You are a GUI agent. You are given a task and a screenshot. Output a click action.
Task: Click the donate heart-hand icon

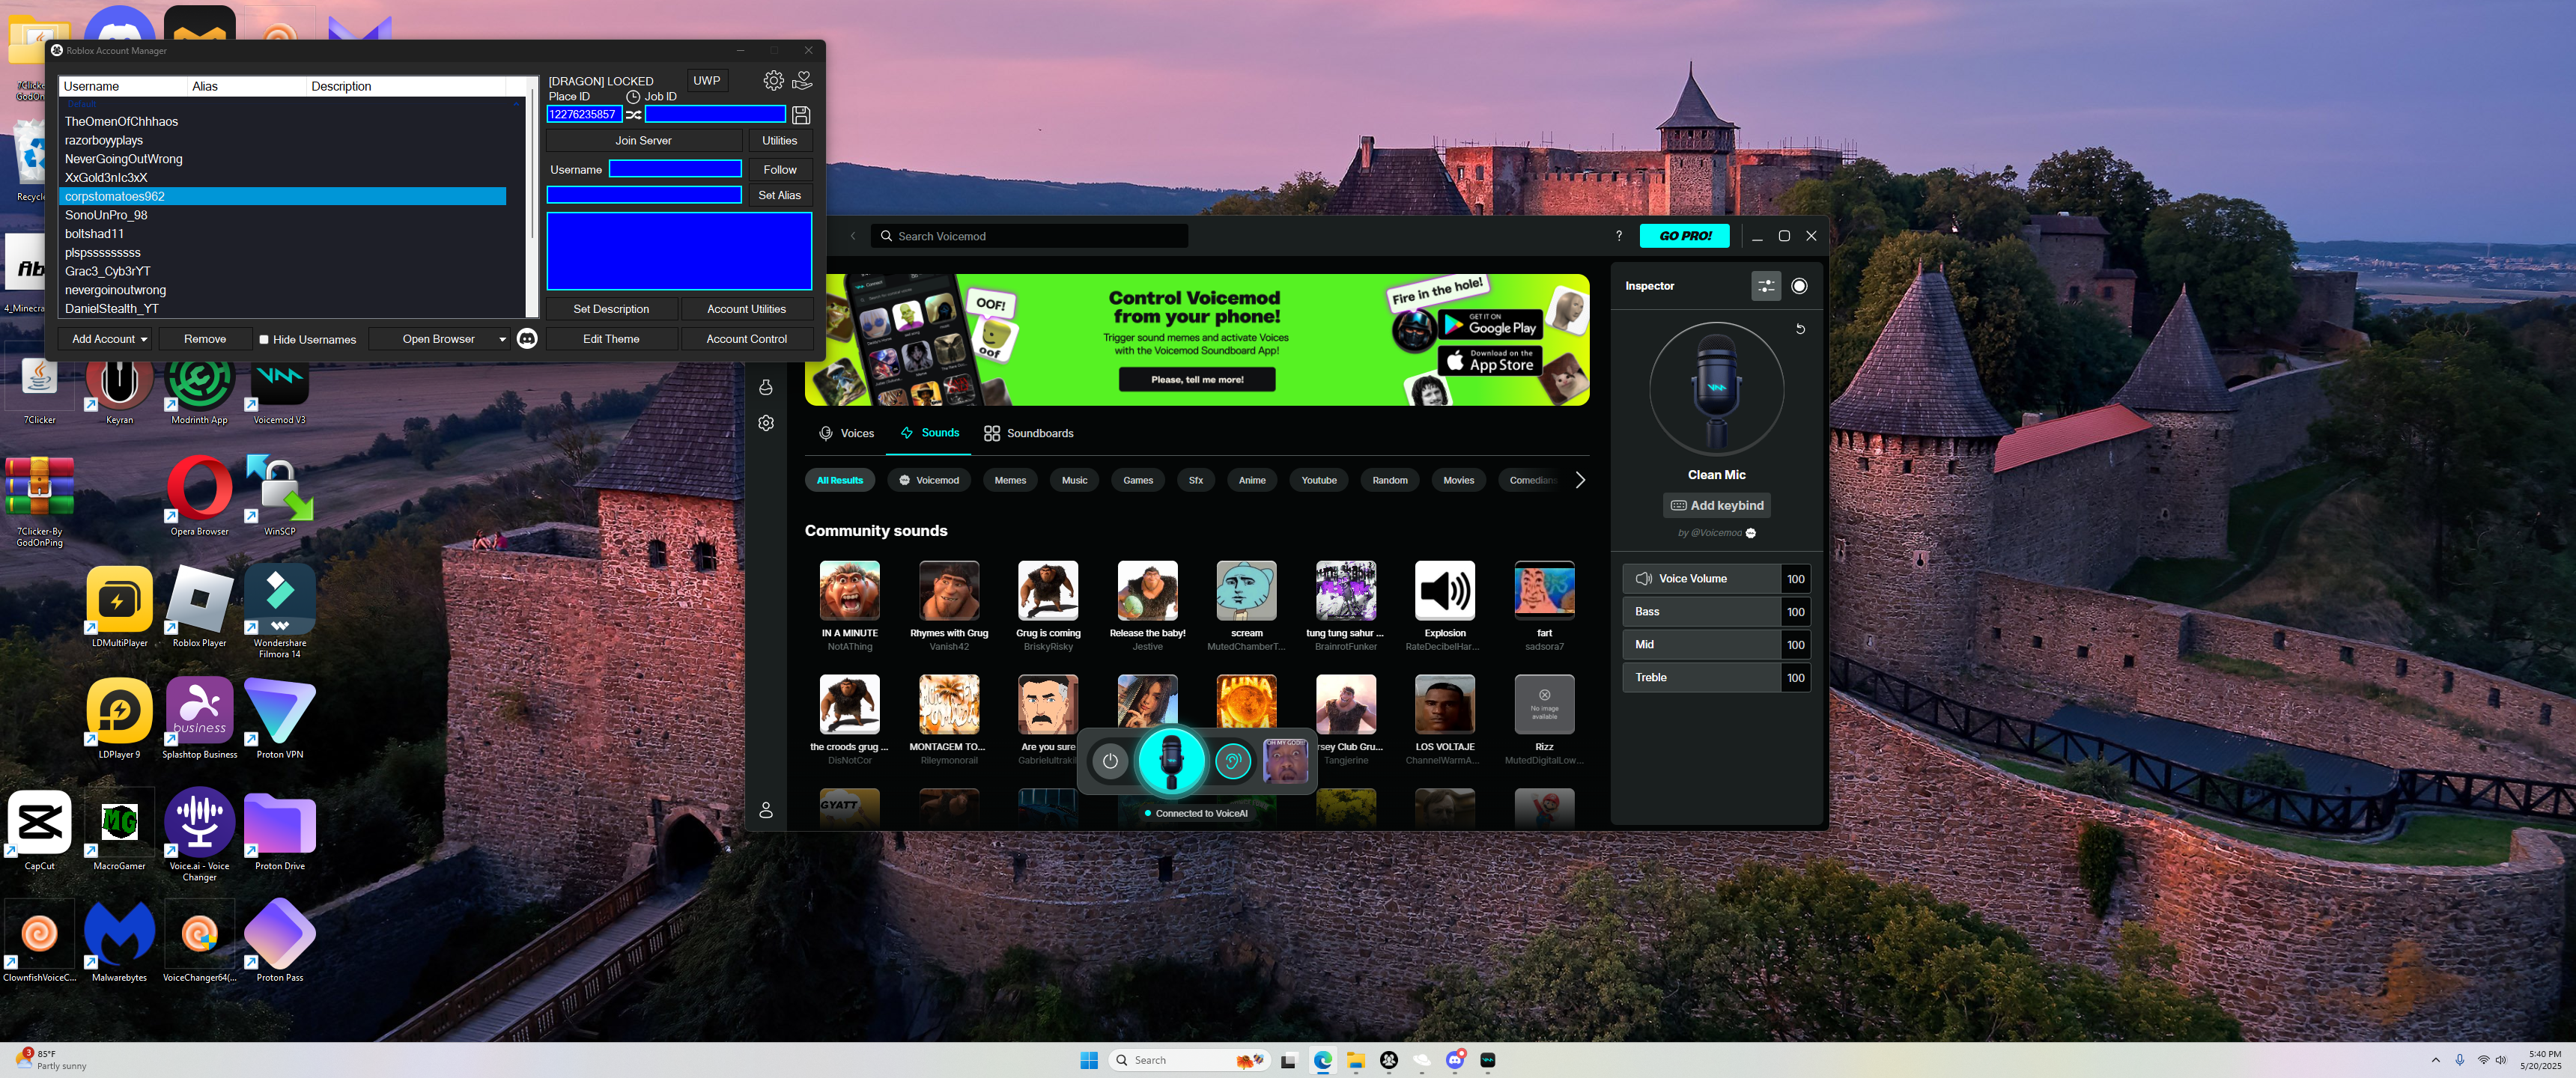coord(802,80)
